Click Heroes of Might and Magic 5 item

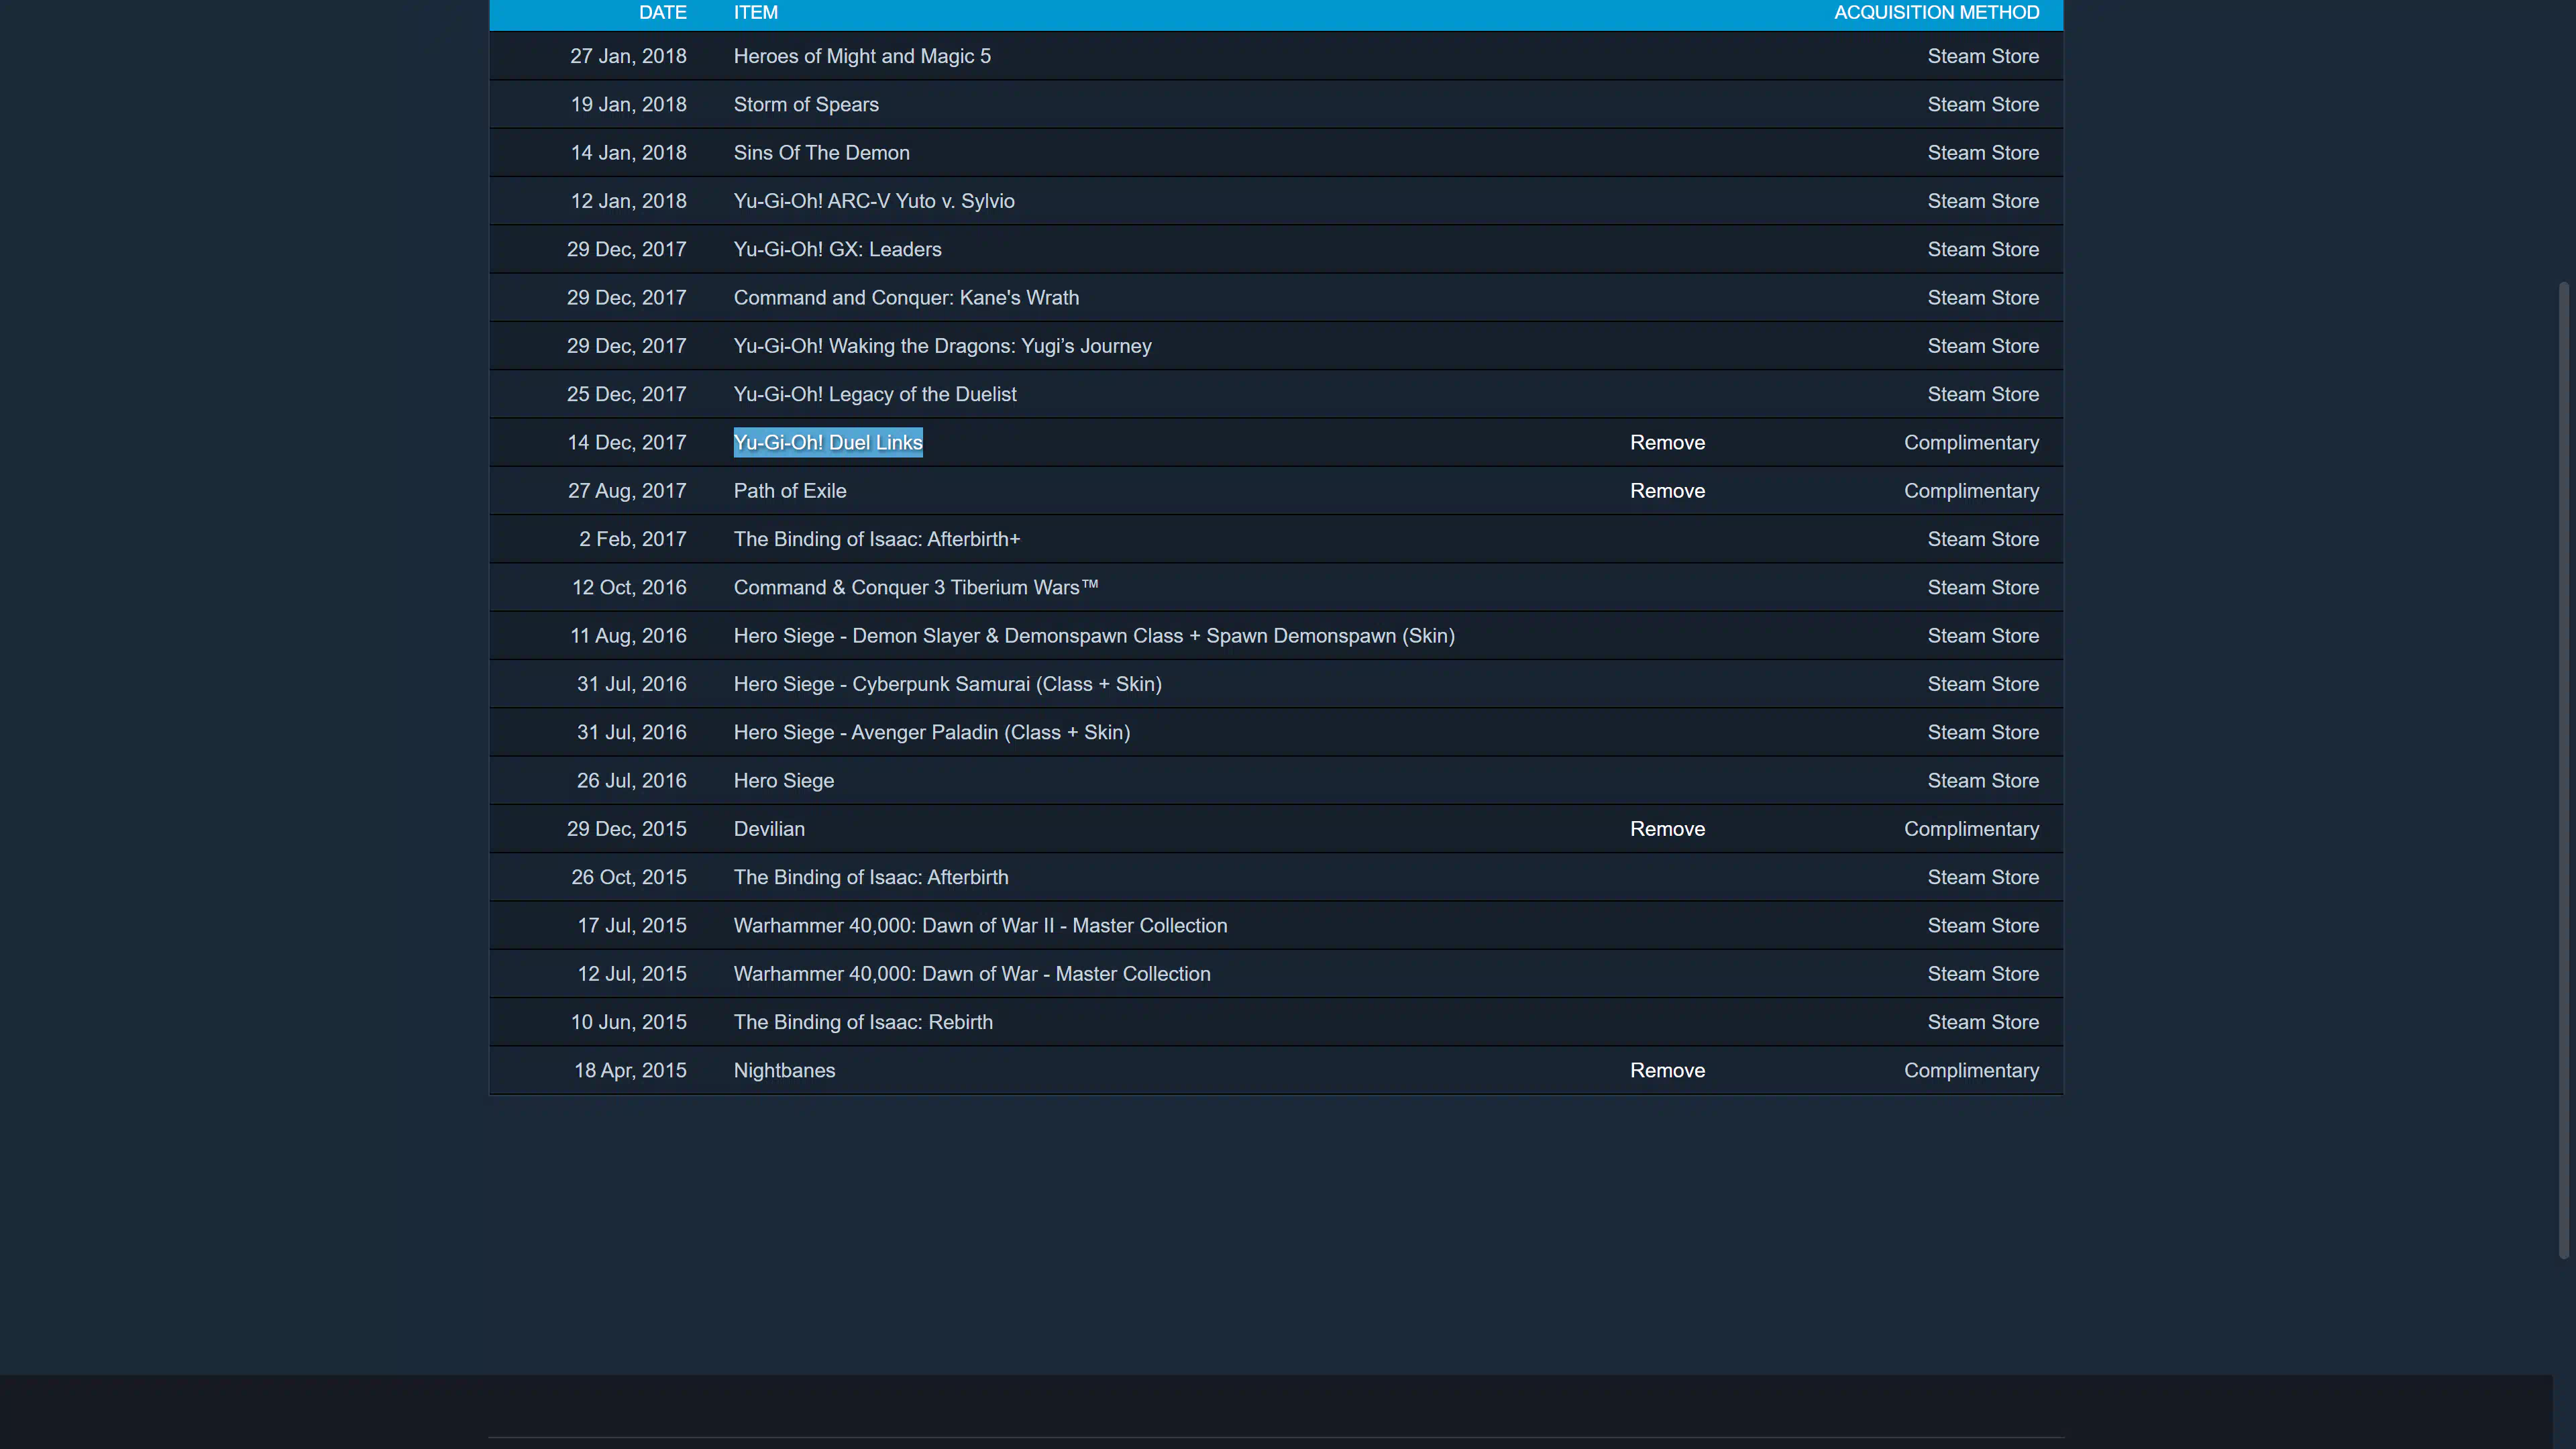pyautogui.click(x=862, y=57)
